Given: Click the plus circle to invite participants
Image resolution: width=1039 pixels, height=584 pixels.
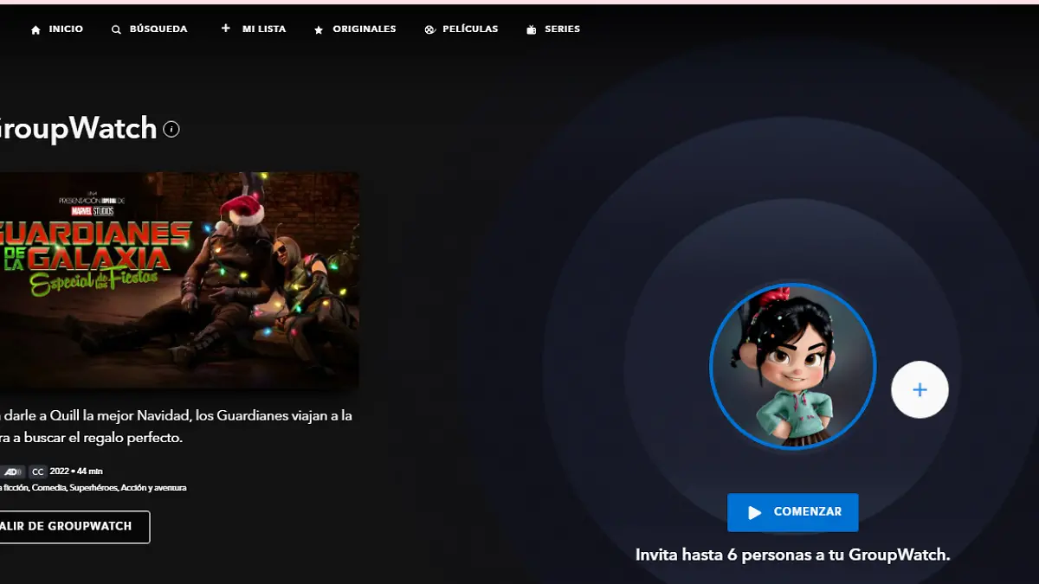Looking at the screenshot, I should pyautogui.click(x=920, y=389).
